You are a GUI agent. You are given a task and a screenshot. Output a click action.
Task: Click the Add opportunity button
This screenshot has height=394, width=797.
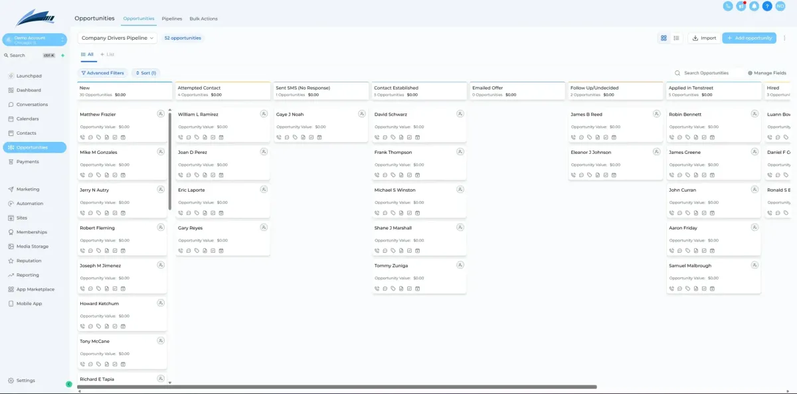pyautogui.click(x=749, y=38)
